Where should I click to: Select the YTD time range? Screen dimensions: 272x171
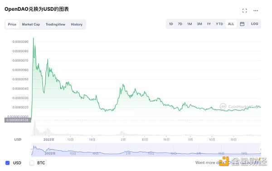click(x=219, y=24)
